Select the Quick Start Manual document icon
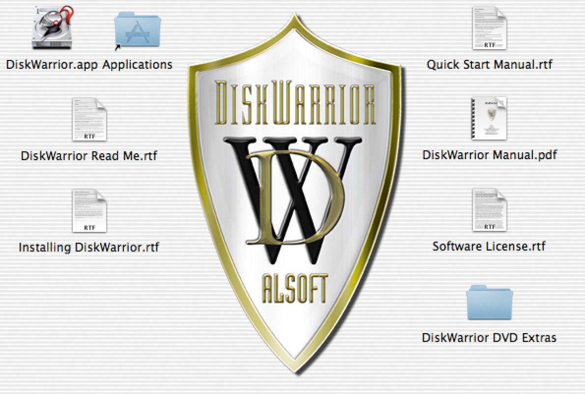The image size is (585, 394). (489, 28)
